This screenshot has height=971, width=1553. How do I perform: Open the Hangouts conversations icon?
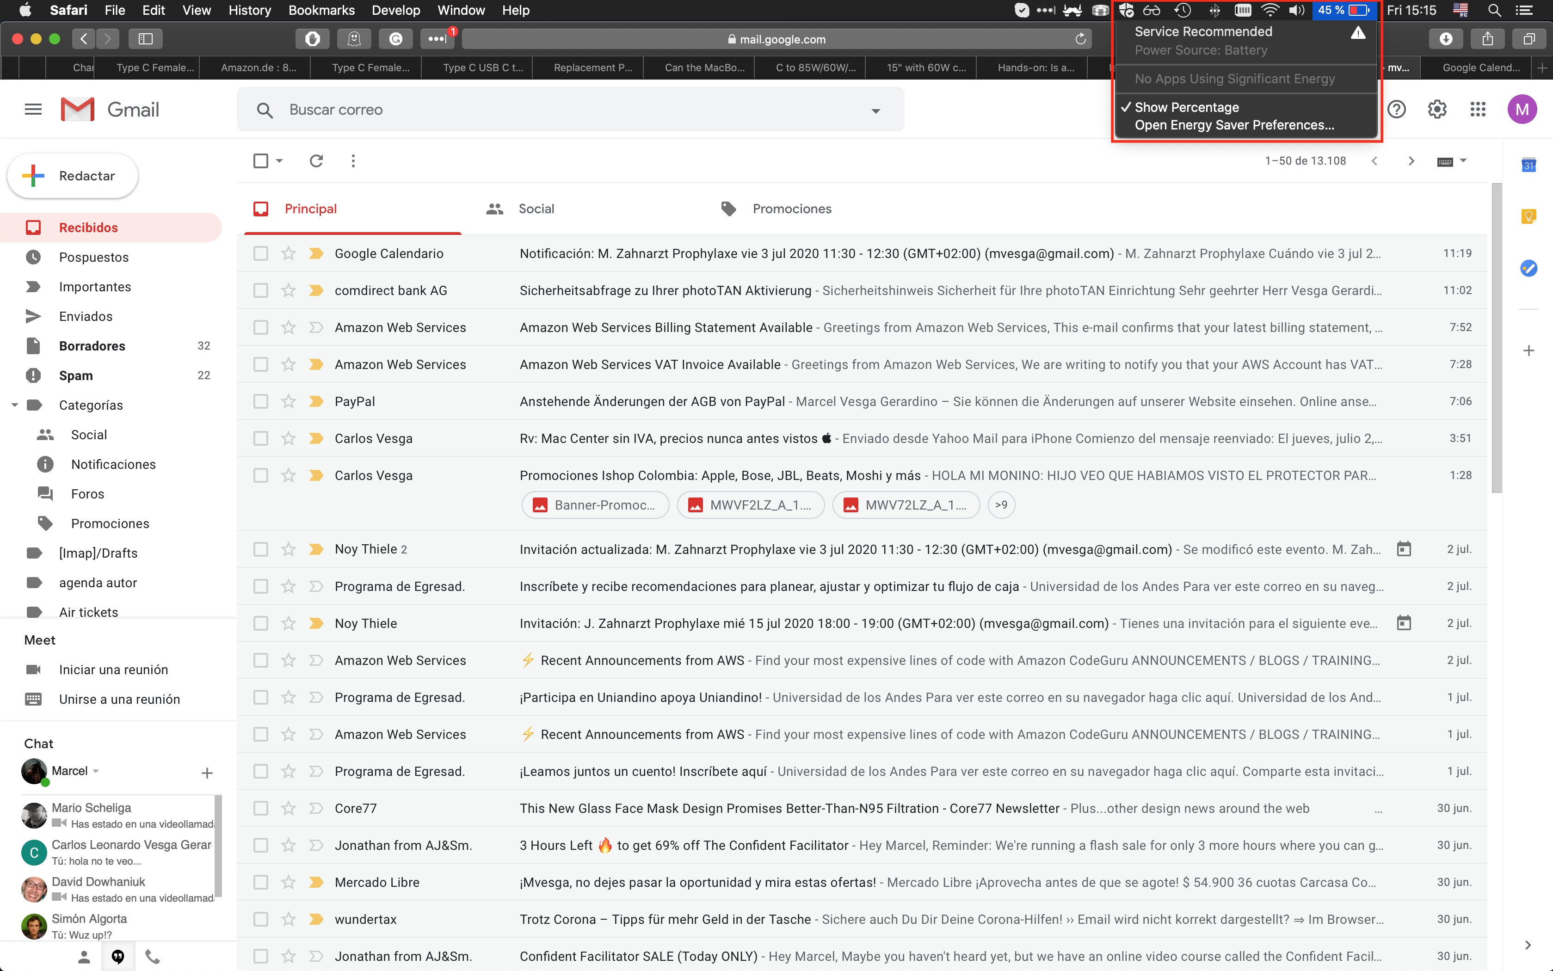(118, 957)
